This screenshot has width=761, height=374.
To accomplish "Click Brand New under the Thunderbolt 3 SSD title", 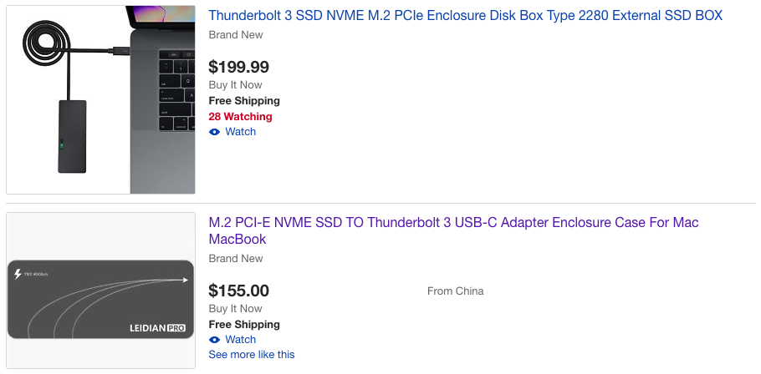I will 236,35.
